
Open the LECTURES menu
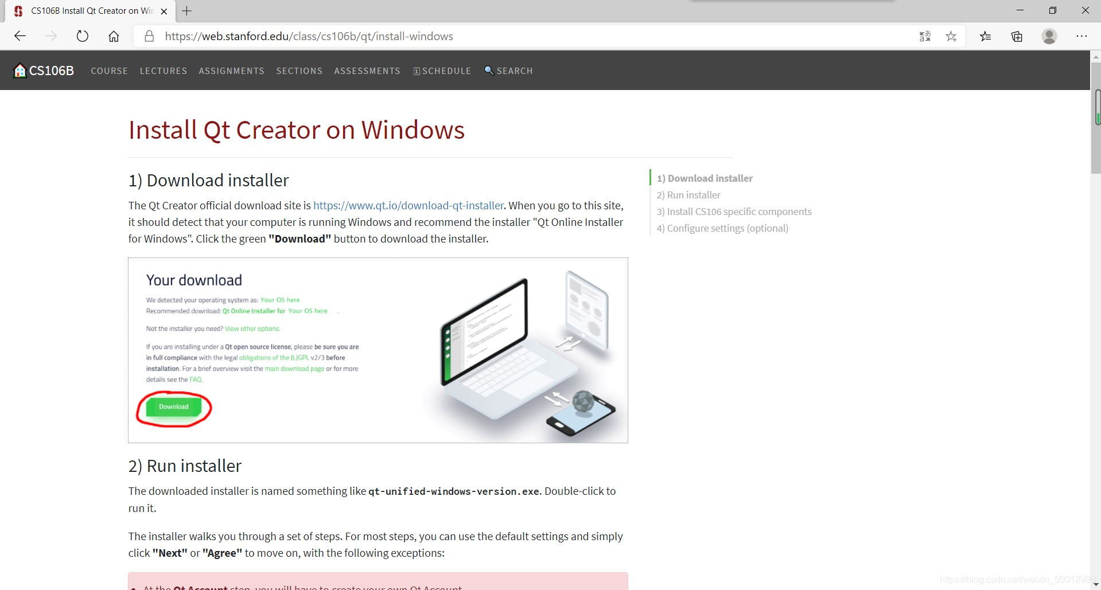click(164, 71)
